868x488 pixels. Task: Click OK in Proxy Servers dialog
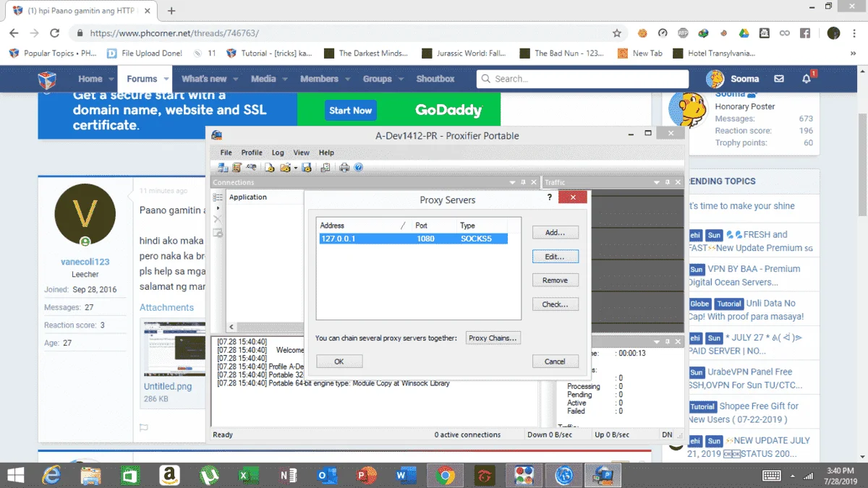point(339,361)
